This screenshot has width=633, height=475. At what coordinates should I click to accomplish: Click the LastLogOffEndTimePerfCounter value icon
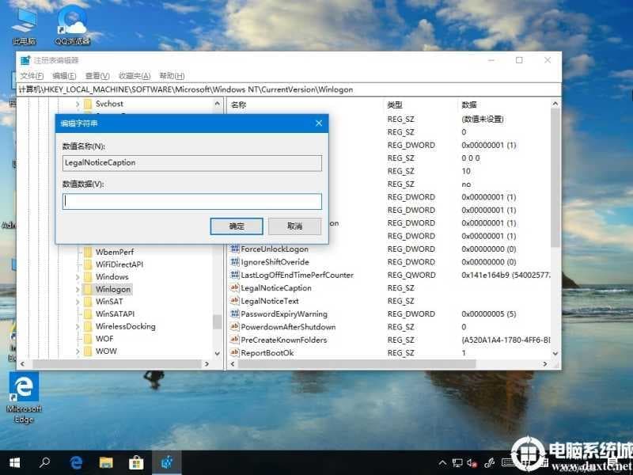[234, 275]
